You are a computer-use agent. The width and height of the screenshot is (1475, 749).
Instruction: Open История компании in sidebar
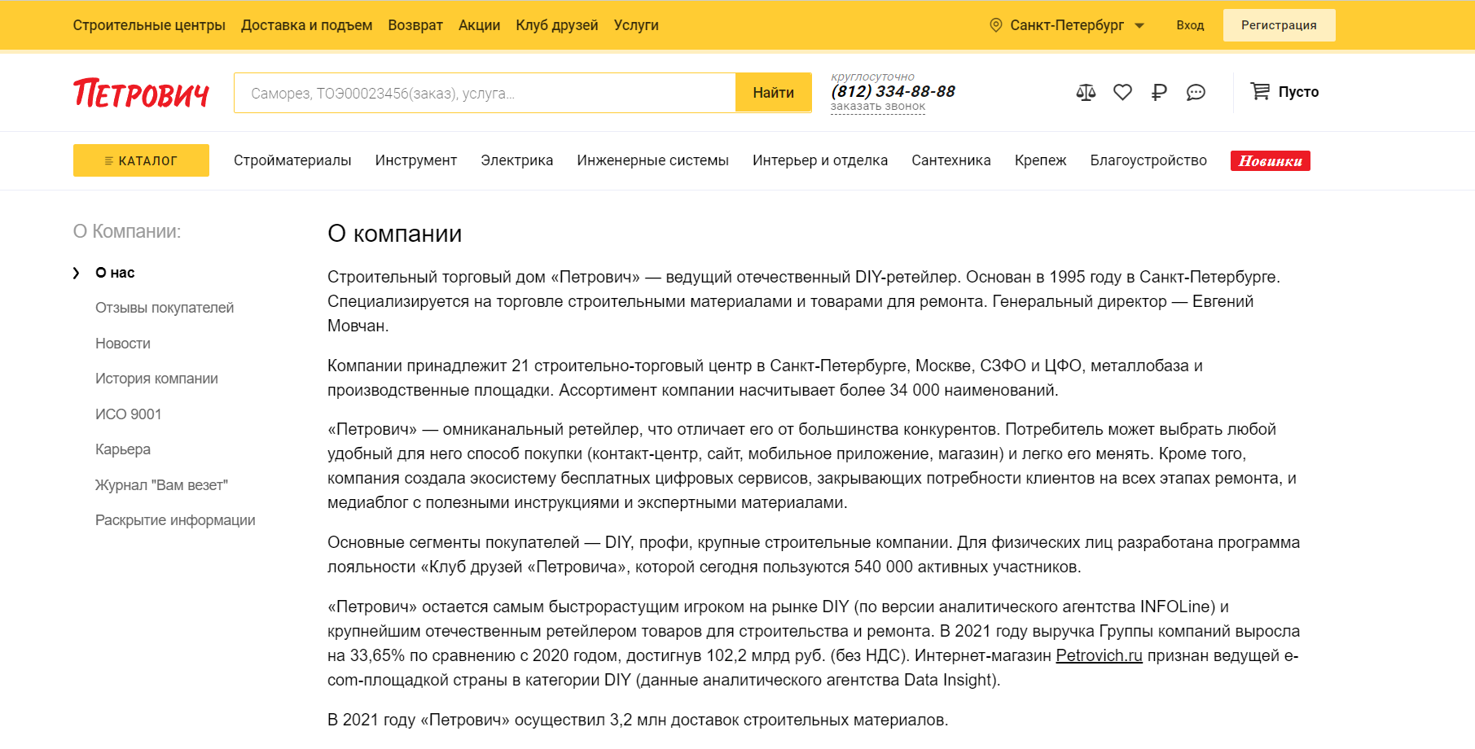(156, 379)
